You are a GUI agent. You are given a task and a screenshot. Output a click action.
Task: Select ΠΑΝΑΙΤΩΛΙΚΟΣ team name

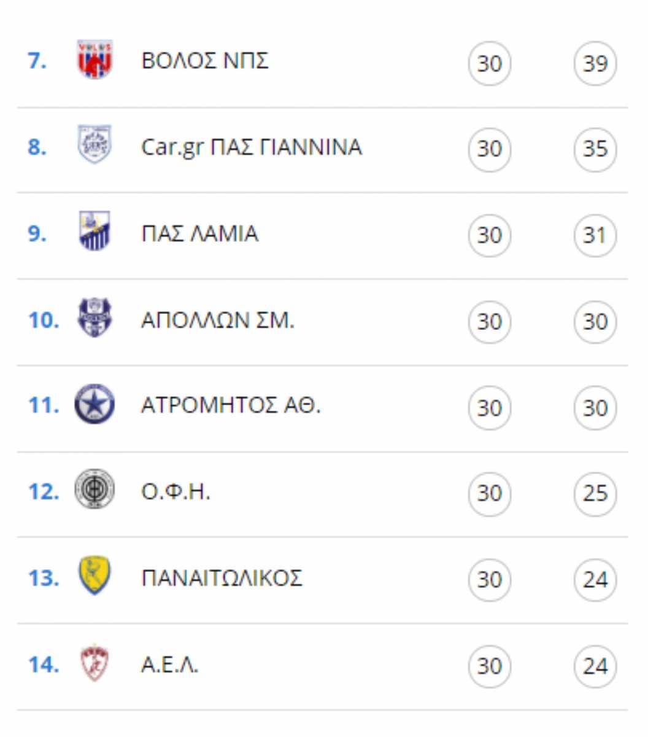222,579
